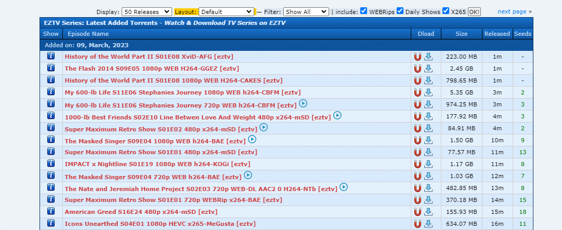Screen dimensions: 562x230
Task: Click the 5.35 GB size cell
Action: pyautogui.click(x=462, y=92)
